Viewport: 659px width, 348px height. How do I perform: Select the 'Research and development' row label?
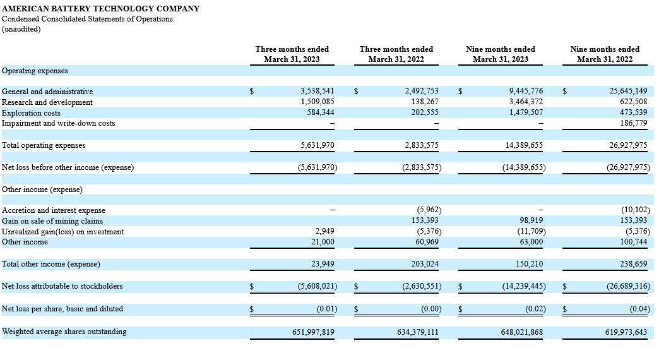(47, 102)
